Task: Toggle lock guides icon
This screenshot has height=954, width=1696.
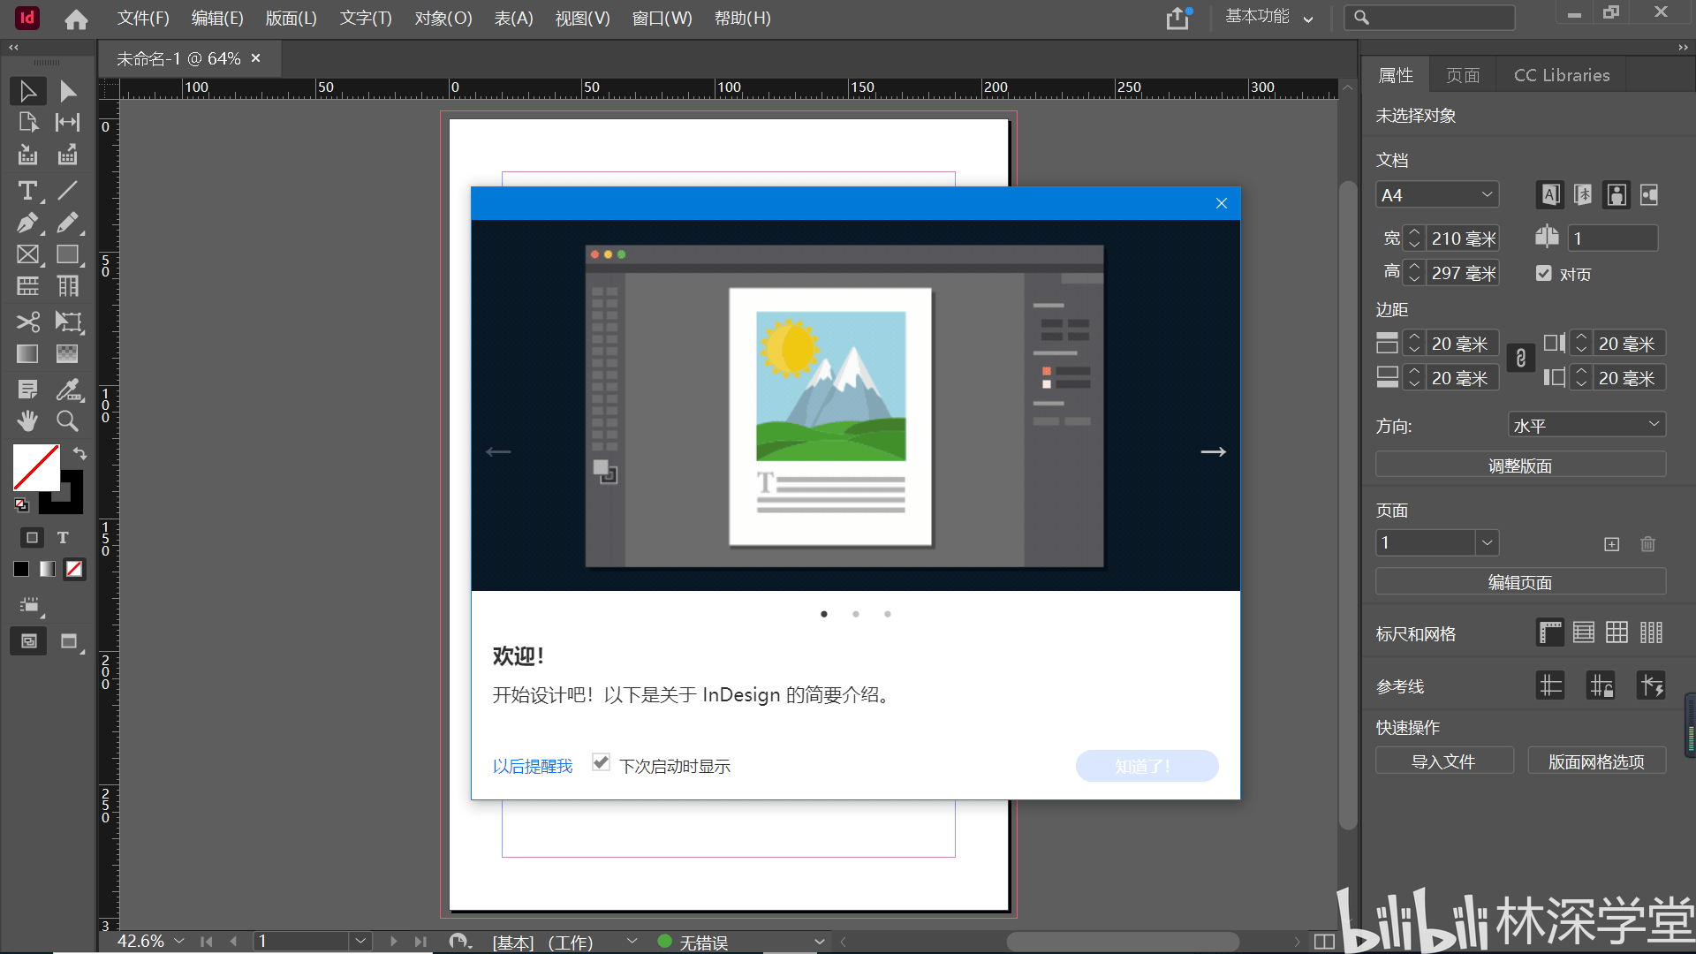Action: pyautogui.click(x=1601, y=685)
